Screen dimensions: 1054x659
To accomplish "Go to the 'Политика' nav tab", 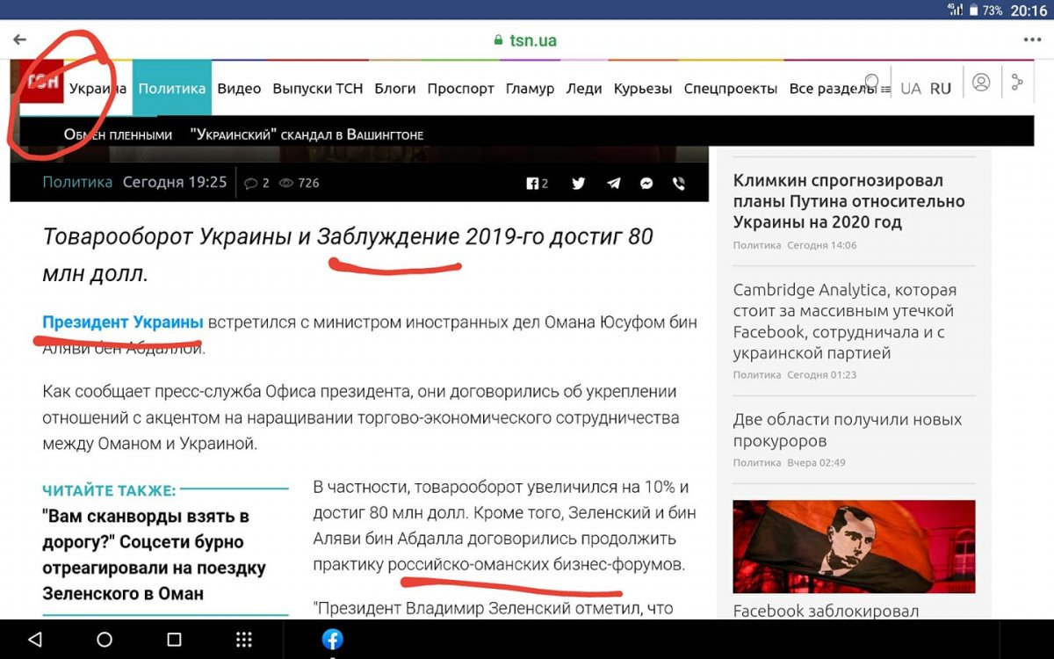I will (x=172, y=89).
